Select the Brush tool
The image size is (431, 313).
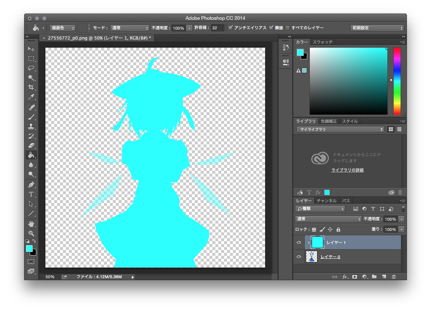(x=31, y=117)
